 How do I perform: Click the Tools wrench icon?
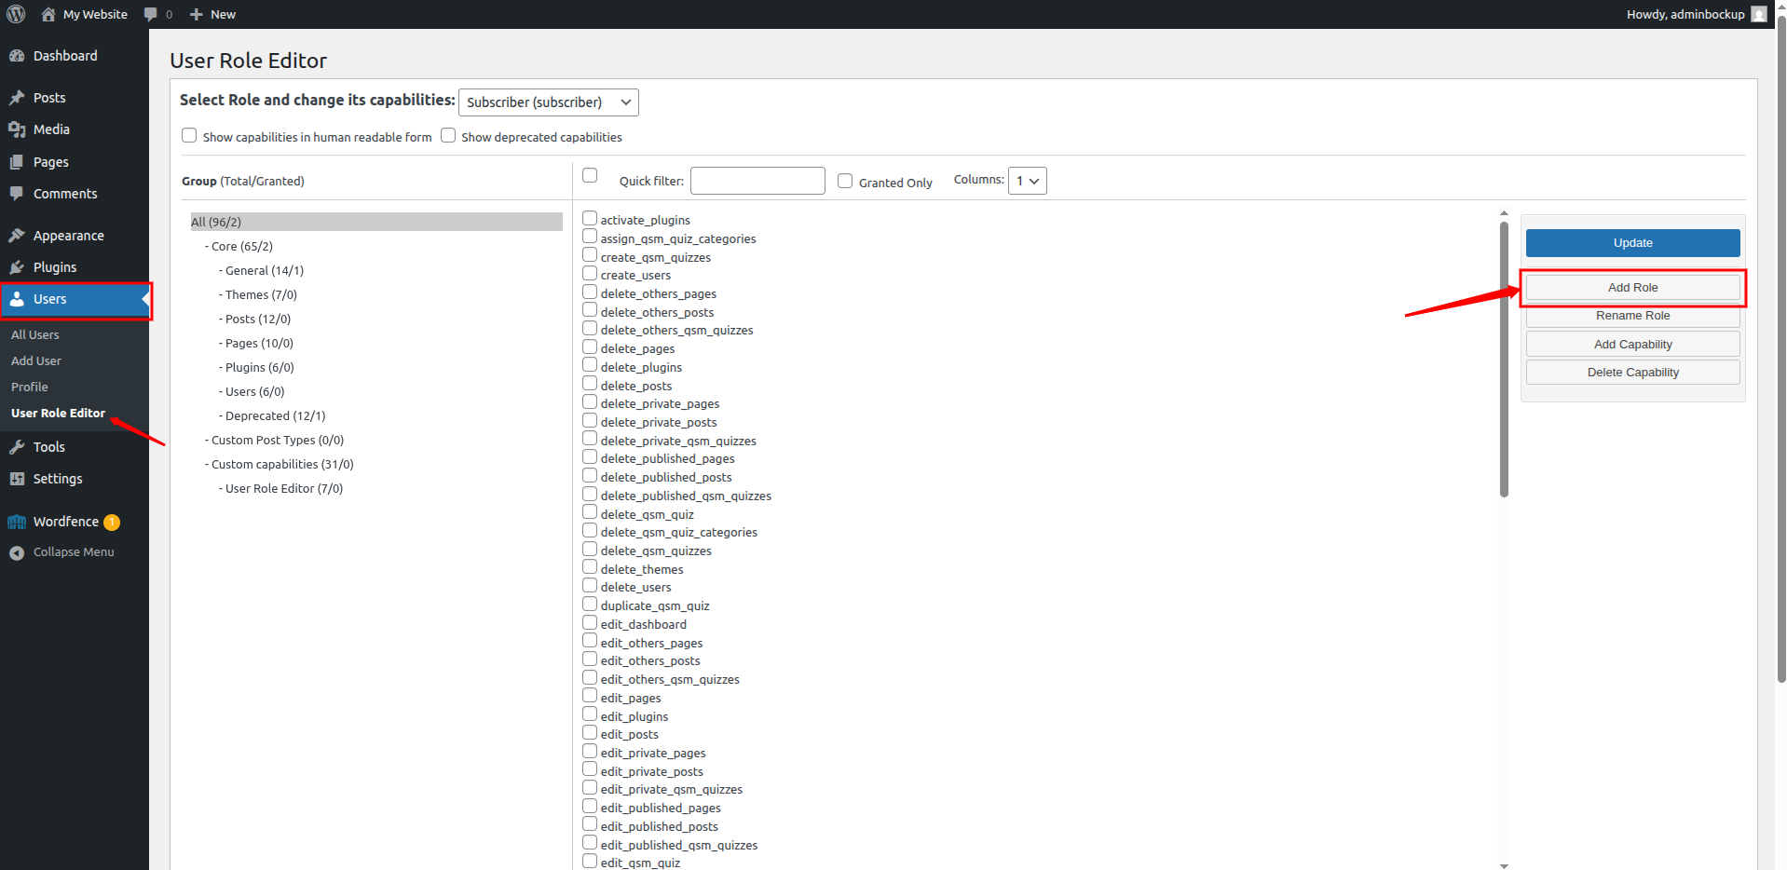pos(17,447)
